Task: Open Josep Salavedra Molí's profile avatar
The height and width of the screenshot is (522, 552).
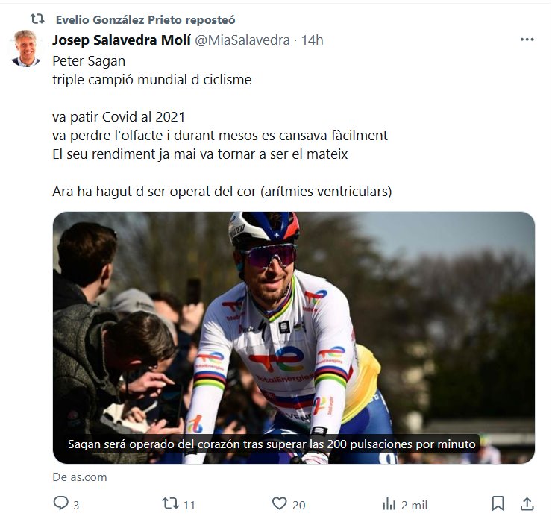Action: [27, 49]
